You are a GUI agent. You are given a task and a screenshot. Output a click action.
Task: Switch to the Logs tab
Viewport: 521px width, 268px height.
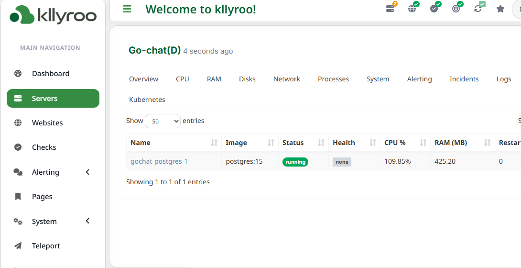pos(504,79)
